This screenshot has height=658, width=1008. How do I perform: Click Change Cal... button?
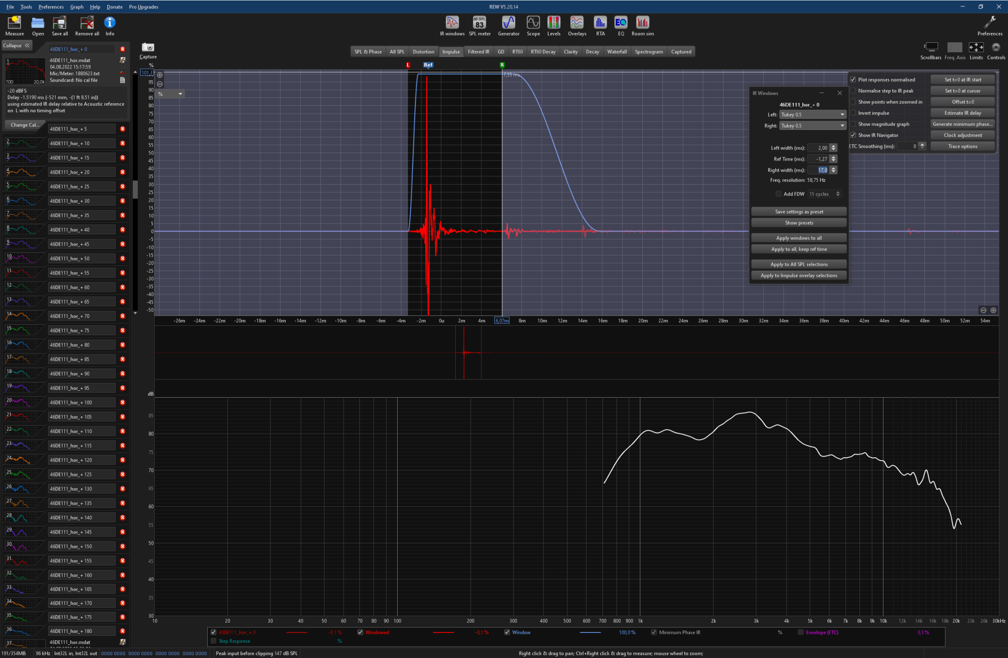24,125
